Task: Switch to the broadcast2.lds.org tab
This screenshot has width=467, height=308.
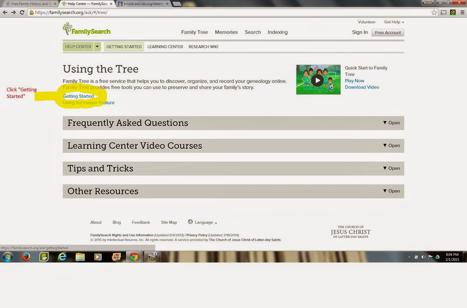Action: click(143, 4)
